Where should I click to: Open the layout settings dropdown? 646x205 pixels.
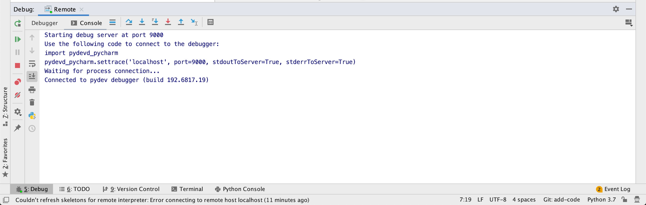click(628, 22)
